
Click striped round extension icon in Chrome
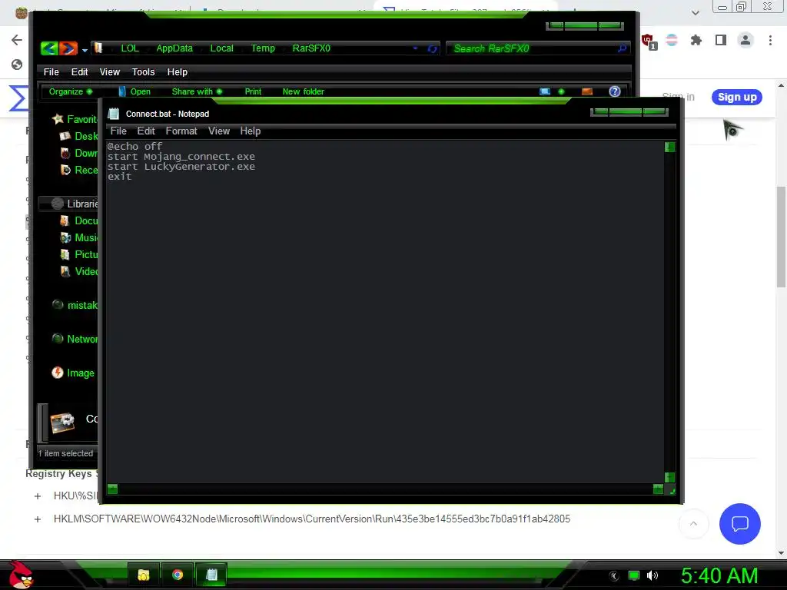pos(672,40)
